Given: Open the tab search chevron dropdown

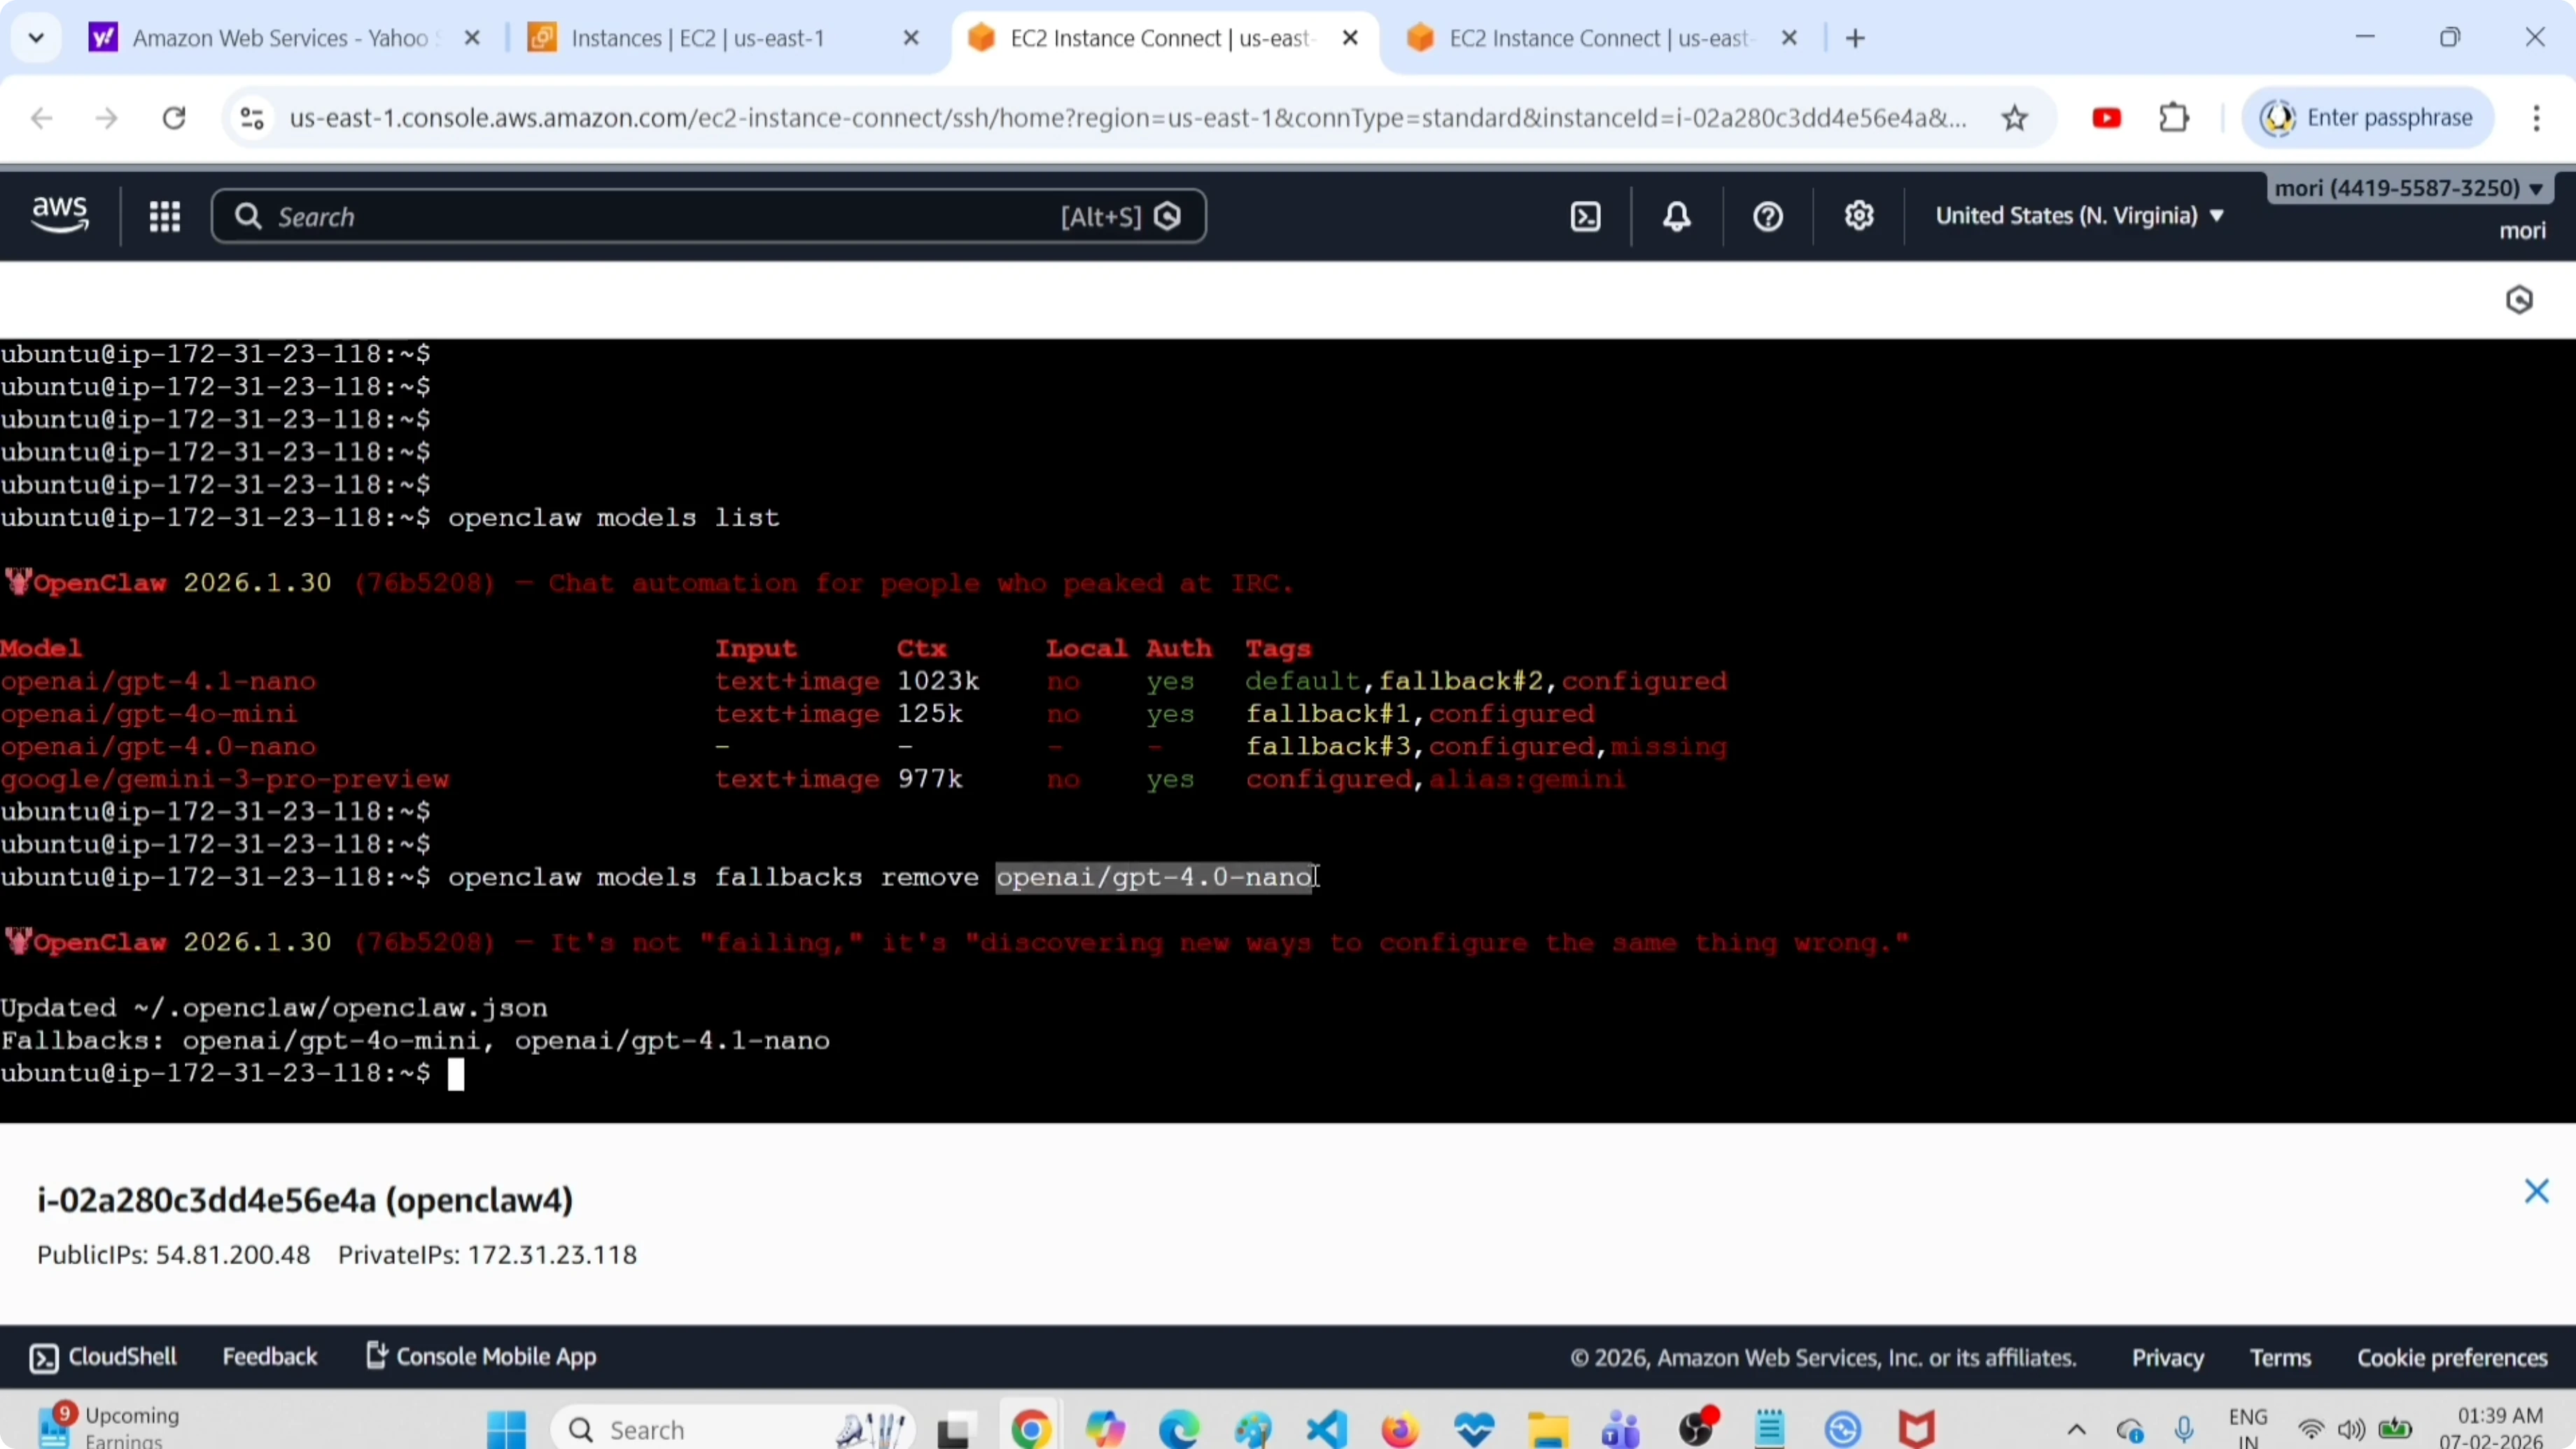Looking at the screenshot, I should 37,39.
